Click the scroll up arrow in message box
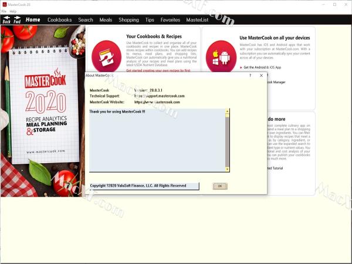This screenshot has height=264, width=352. (227, 111)
